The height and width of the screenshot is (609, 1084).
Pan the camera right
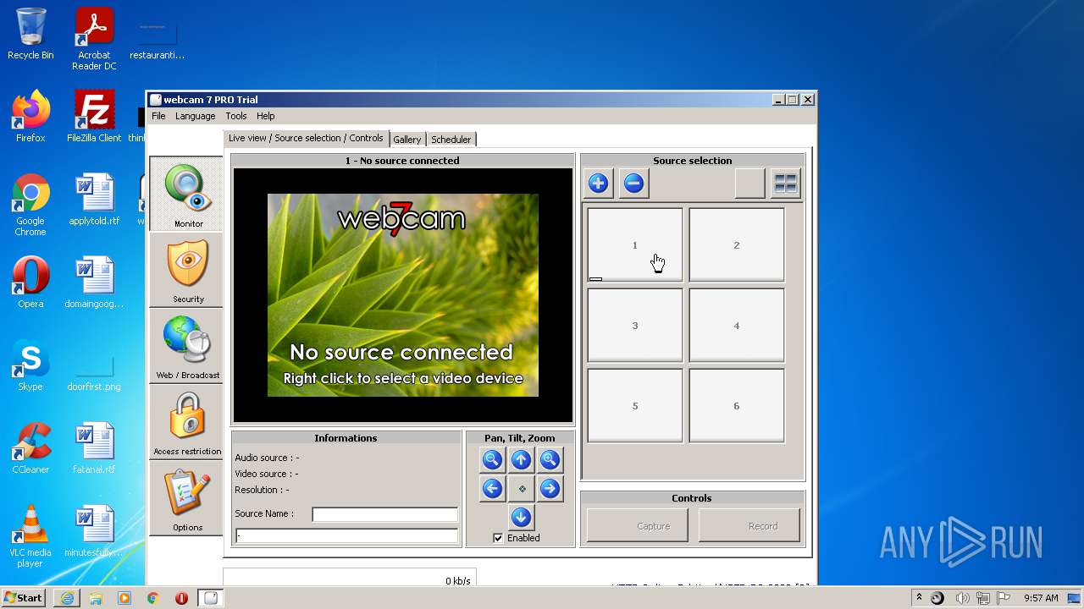click(x=550, y=488)
